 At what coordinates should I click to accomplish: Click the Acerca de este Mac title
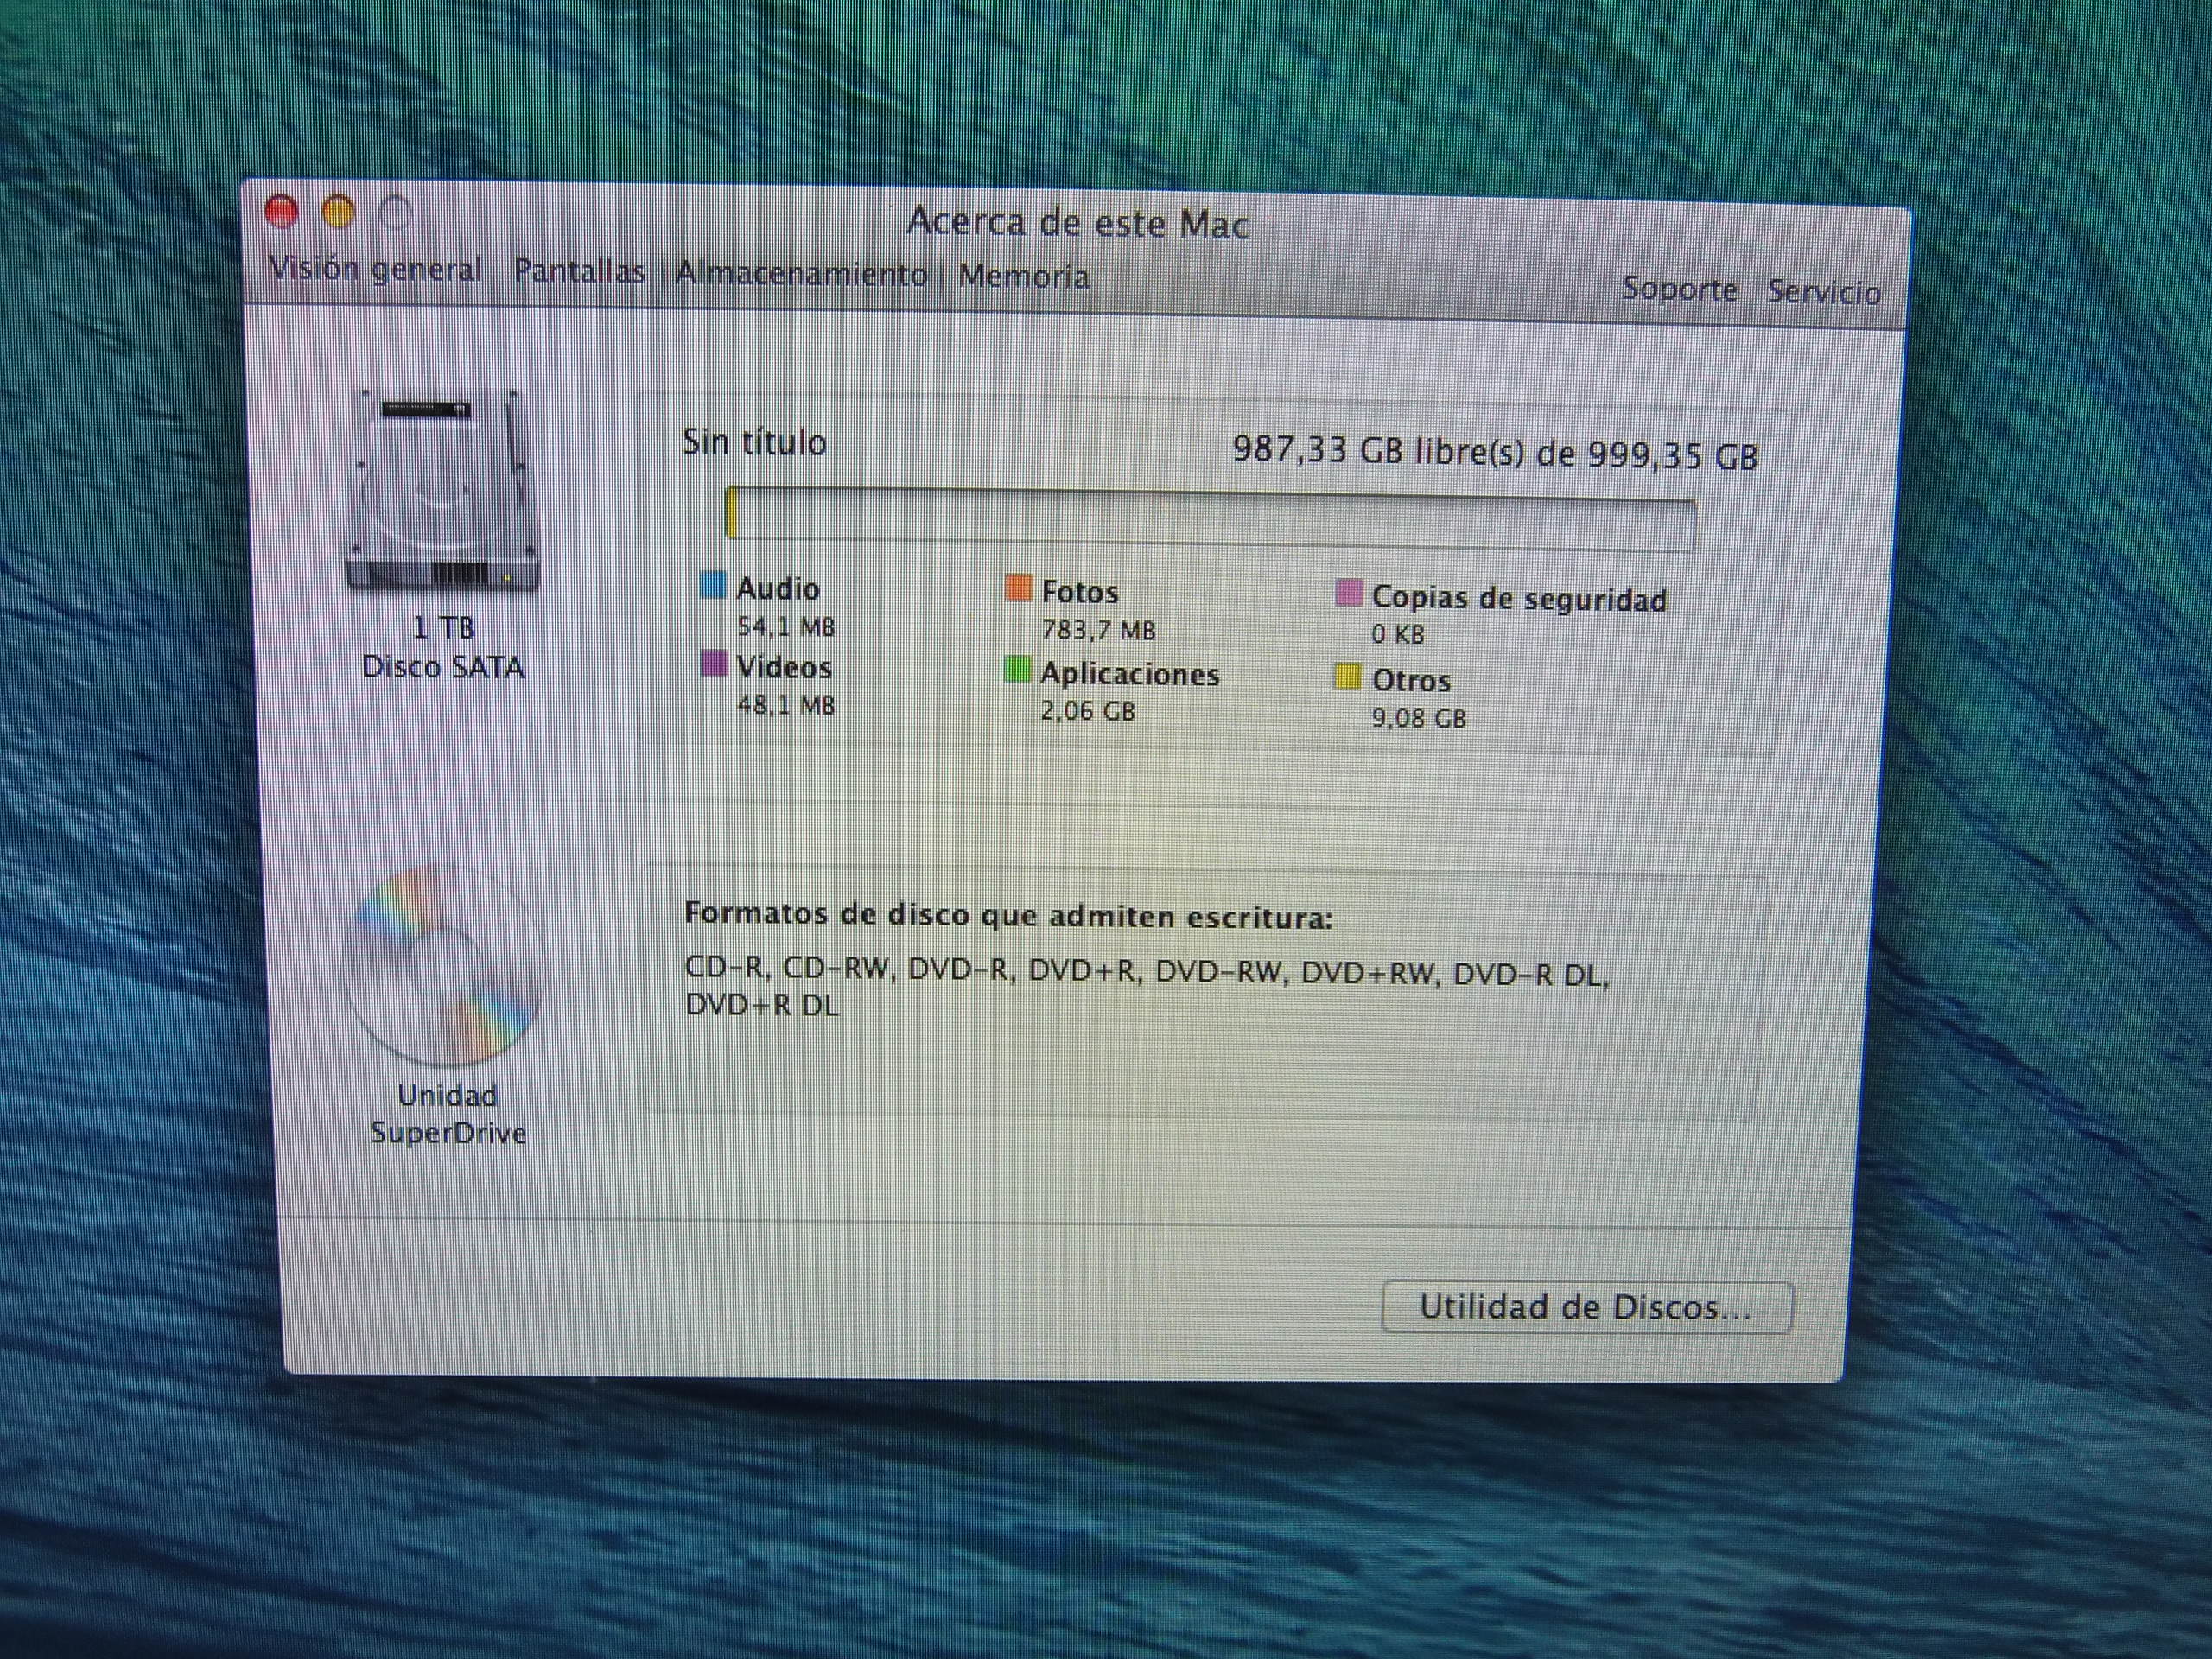[x=1078, y=223]
